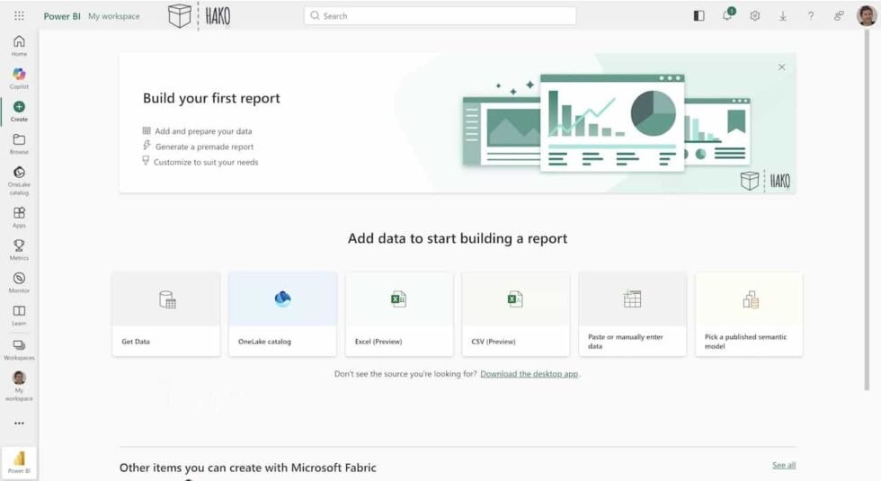Open the OneLake catalog sidebar item

(x=19, y=180)
